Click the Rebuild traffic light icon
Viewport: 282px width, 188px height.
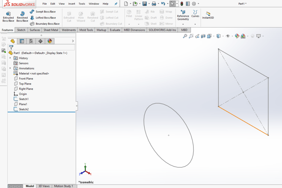coord(182,4)
